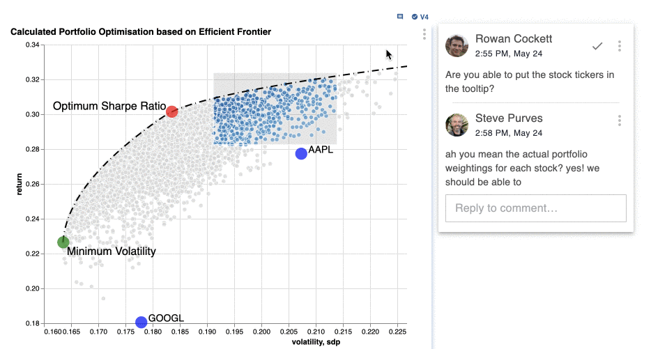Viewport: 651px width, 349px height.
Task: Click the blue GOOGL marker on the chart
Action: point(141,322)
